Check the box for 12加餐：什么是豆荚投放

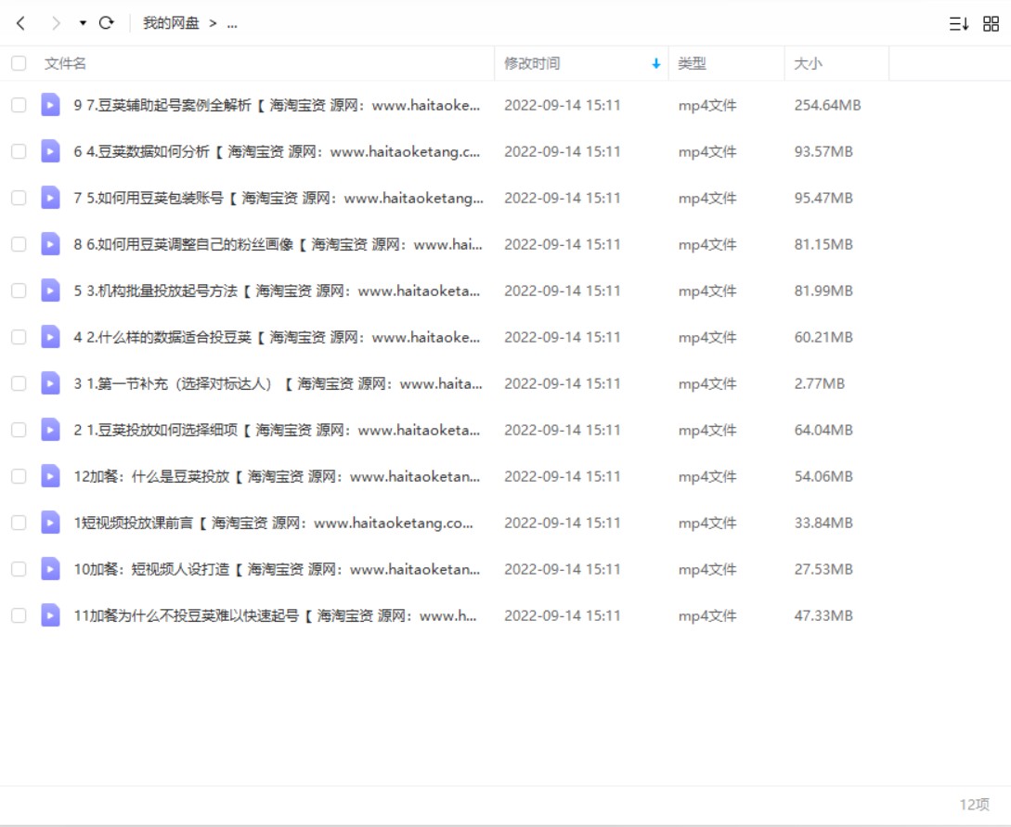(x=19, y=476)
